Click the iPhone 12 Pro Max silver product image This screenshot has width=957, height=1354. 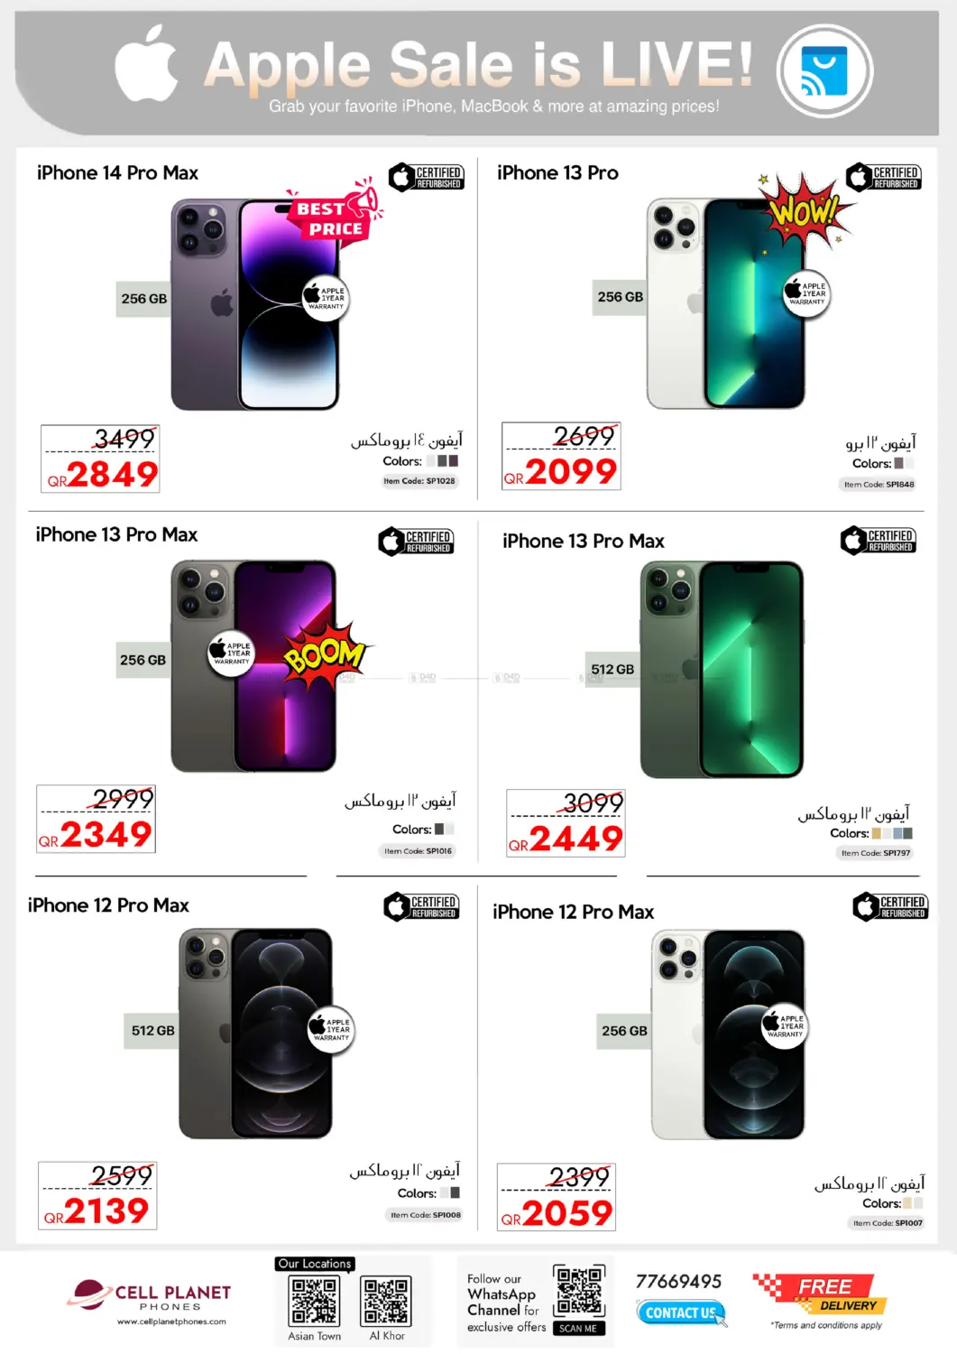[x=728, y=1034]
